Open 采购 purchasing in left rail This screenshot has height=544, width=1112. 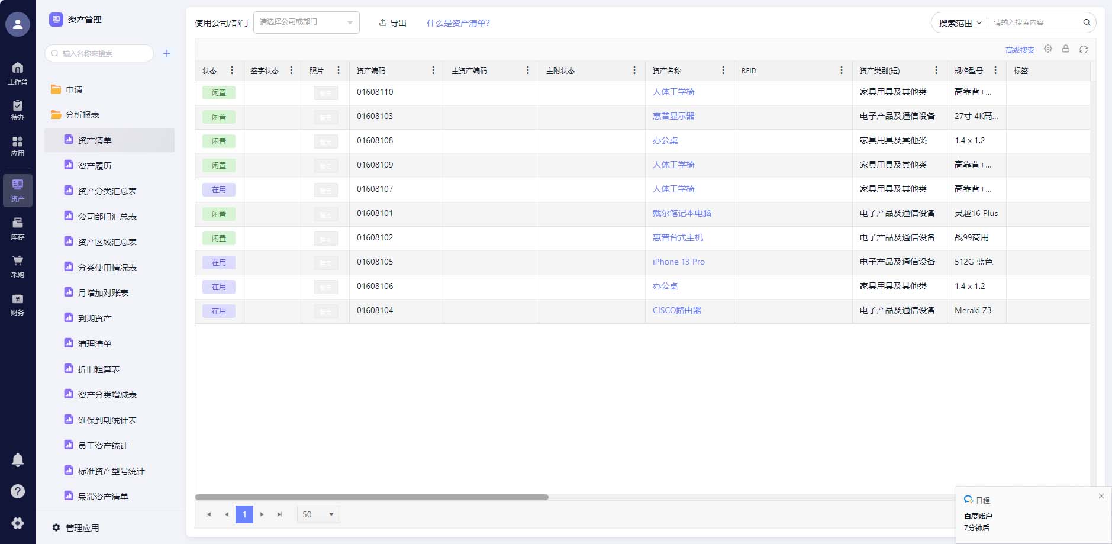(x=18, y=266)
